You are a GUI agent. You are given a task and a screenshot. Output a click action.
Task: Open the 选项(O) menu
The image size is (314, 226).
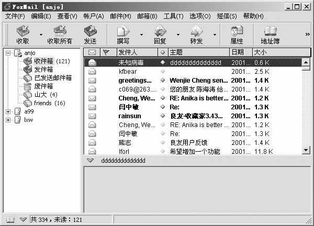pos(200,16)
